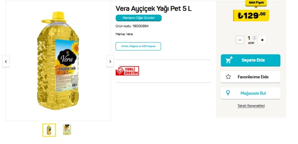Screen dimensions: 298x144
Task: Show previous product image with left arrow
Action: click(x=6, y=61)
